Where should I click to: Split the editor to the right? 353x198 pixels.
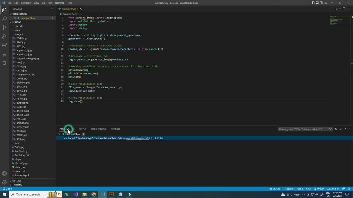pos(344,9)
